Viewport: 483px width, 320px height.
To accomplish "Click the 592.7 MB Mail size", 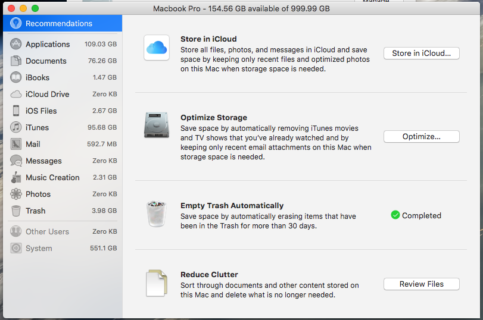I will 102,144.
